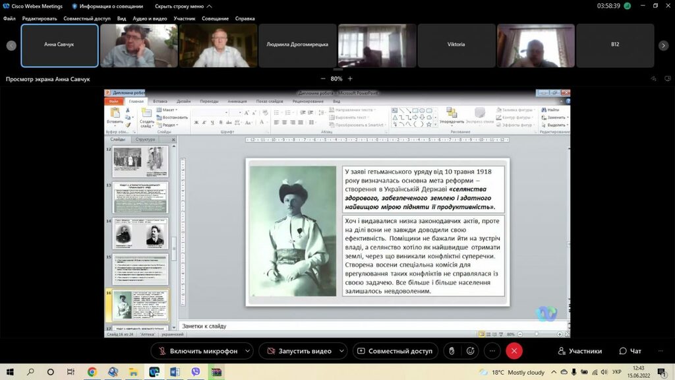Viewport: 675px width, 380px height.
Task: Select Людмила Дрогомирецька participant tile
Action: click(297, 45)
